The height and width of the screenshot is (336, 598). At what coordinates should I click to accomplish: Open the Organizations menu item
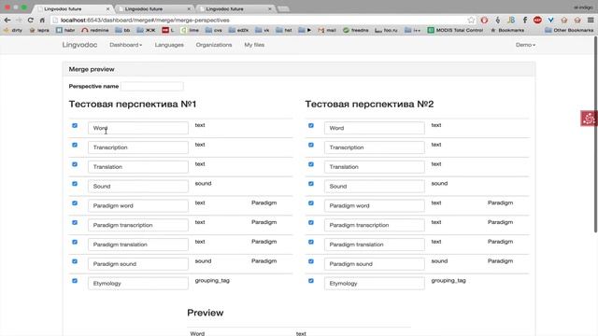214,45
